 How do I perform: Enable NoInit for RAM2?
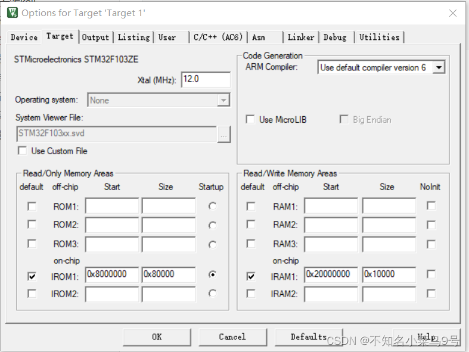431,225
